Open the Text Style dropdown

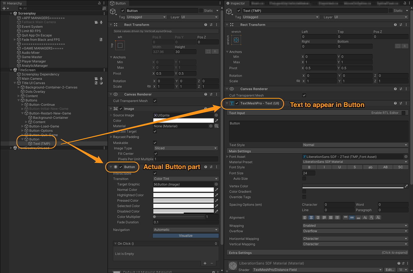[355, 145]
